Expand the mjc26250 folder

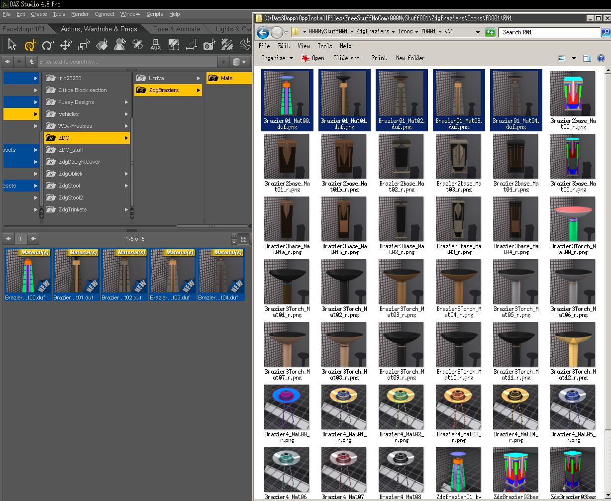pos(87,78)
